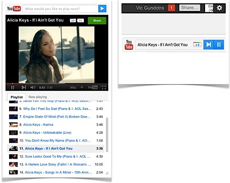230x183 pixels.
Task: Click the Vic Gundotra name in the top bar
Action: (x=150, y=8)
